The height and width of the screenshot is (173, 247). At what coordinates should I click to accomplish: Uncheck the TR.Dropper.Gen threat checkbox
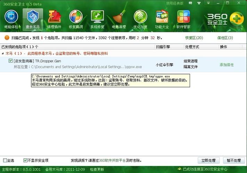[10, 61]
